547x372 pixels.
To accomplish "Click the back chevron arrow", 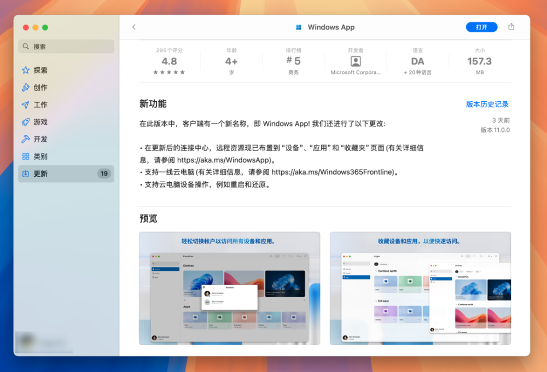I will [x=133, y=27].
